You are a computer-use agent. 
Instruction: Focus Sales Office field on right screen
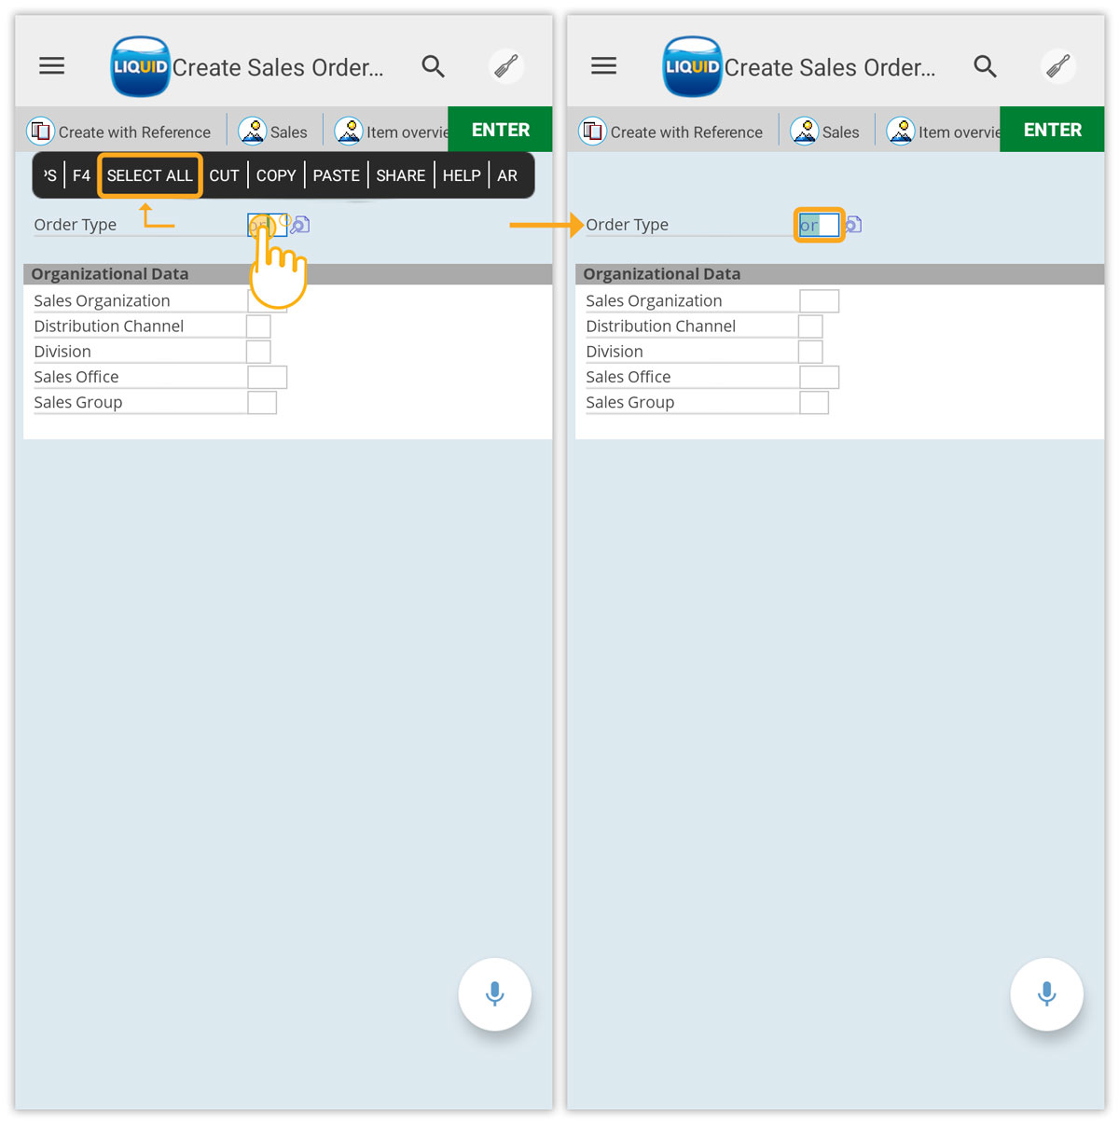point(820,377)
